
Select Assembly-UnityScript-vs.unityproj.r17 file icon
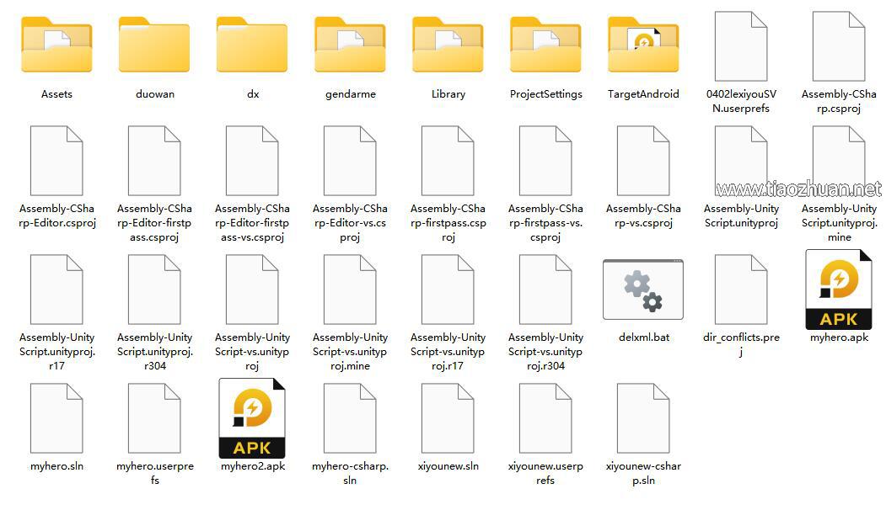click(448, 290)
